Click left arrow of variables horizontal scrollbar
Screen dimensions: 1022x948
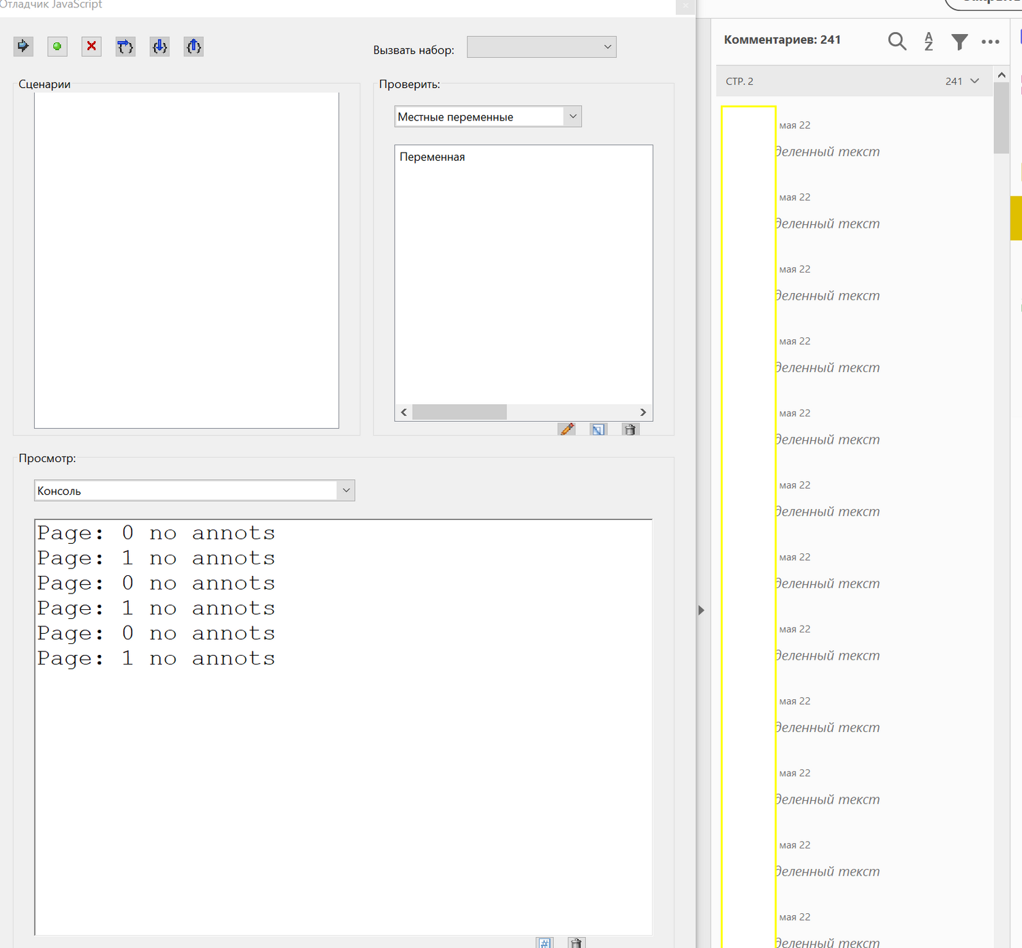(404, 412)
